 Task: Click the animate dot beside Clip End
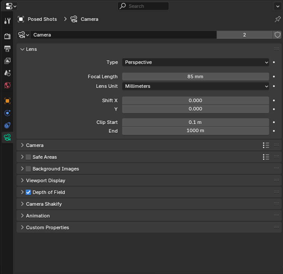pyautogui.click(x=274, y=131)
